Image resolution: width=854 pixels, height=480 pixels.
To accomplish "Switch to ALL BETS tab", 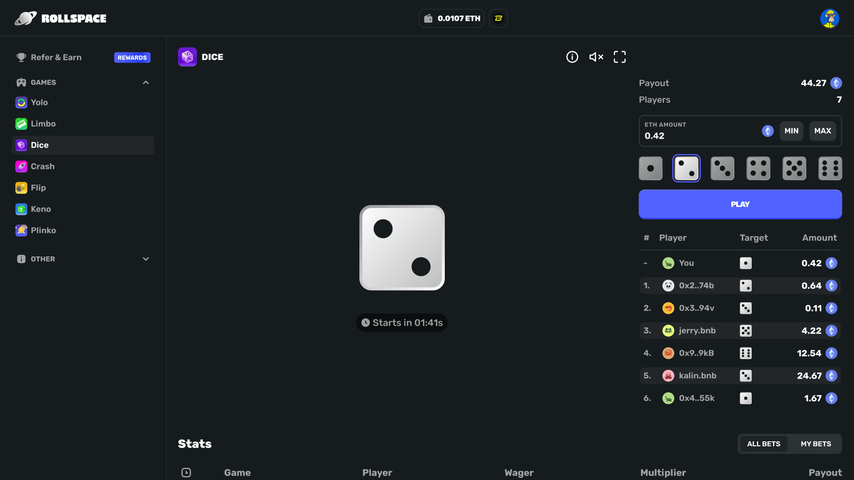I will coord(764,444).
